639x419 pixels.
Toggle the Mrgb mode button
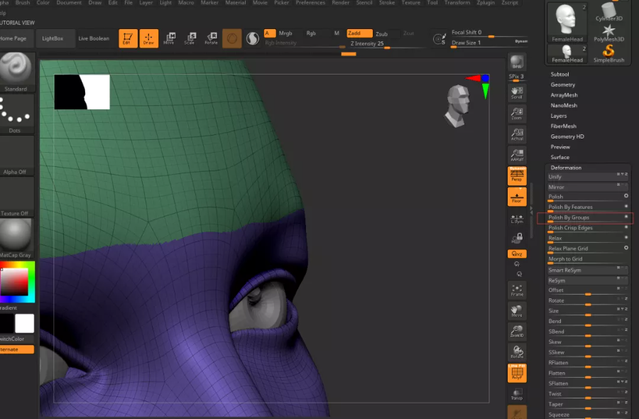click(285, 33)
